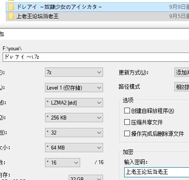
Task: Open the 7z archive format dropdown
Action: pos(74,72)
